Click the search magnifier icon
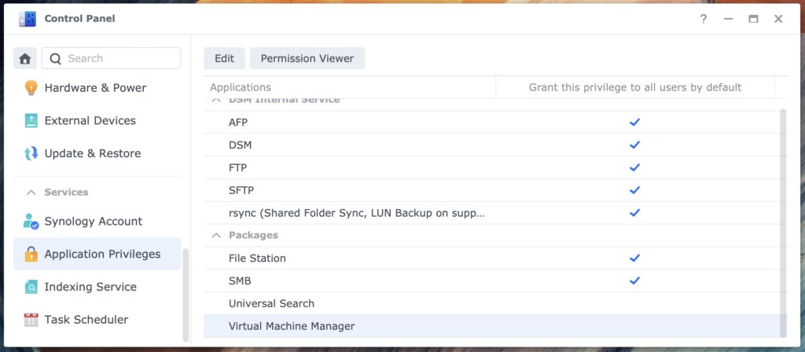The image size is (805, 352). point(56,58)
